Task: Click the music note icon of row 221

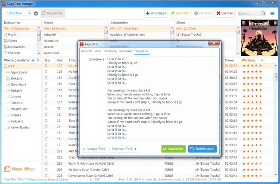Action: (x=46, y=151)
